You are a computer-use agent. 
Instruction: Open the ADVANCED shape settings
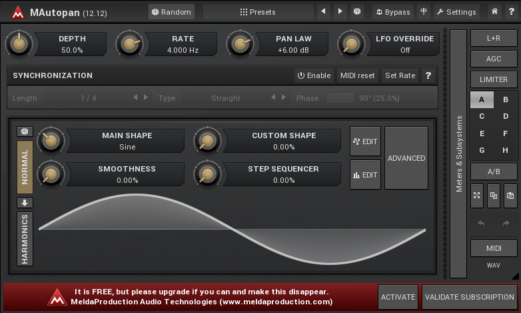point(406,158)
